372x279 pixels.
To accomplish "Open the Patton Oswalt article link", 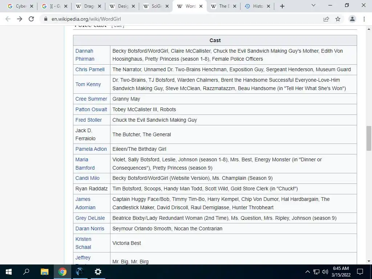I will pyautogui.click(x=91, y=109).
